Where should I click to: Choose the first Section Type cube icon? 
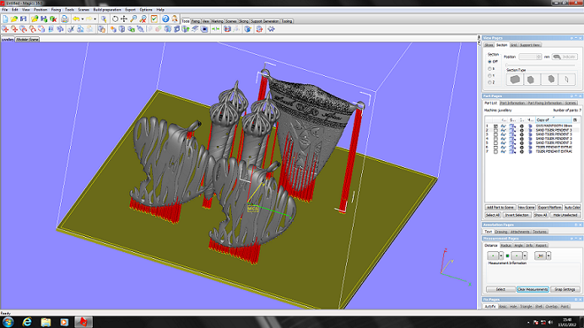click(x=515, y=79)
